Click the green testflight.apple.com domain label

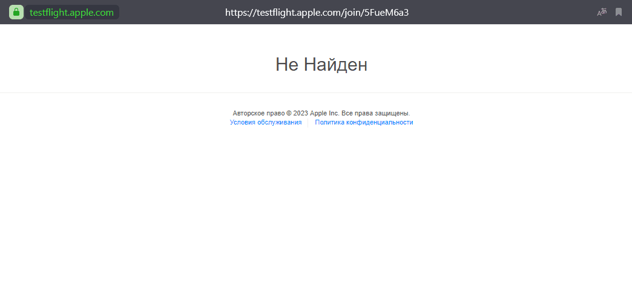tap(71, 12)
